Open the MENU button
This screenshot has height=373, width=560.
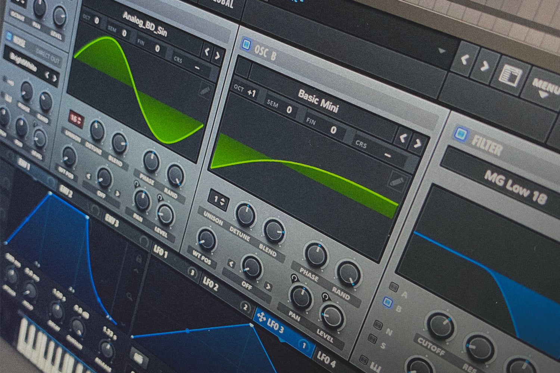(546, 88)
